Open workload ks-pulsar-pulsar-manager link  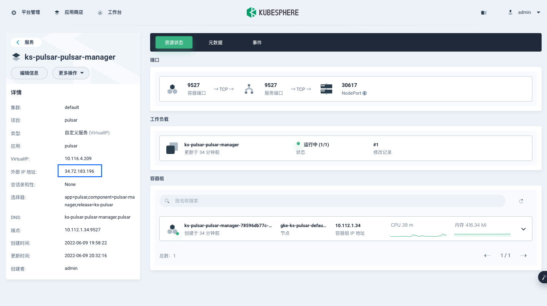pos(212,145)
